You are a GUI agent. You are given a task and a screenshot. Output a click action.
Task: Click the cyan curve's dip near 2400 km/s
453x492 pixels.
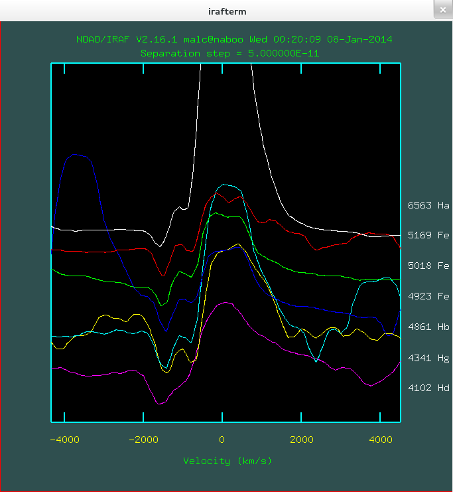click(316, 361)
